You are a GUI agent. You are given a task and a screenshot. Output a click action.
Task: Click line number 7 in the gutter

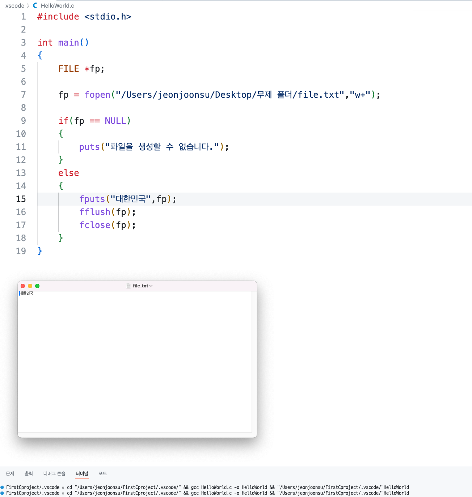[x=24, y=95]
